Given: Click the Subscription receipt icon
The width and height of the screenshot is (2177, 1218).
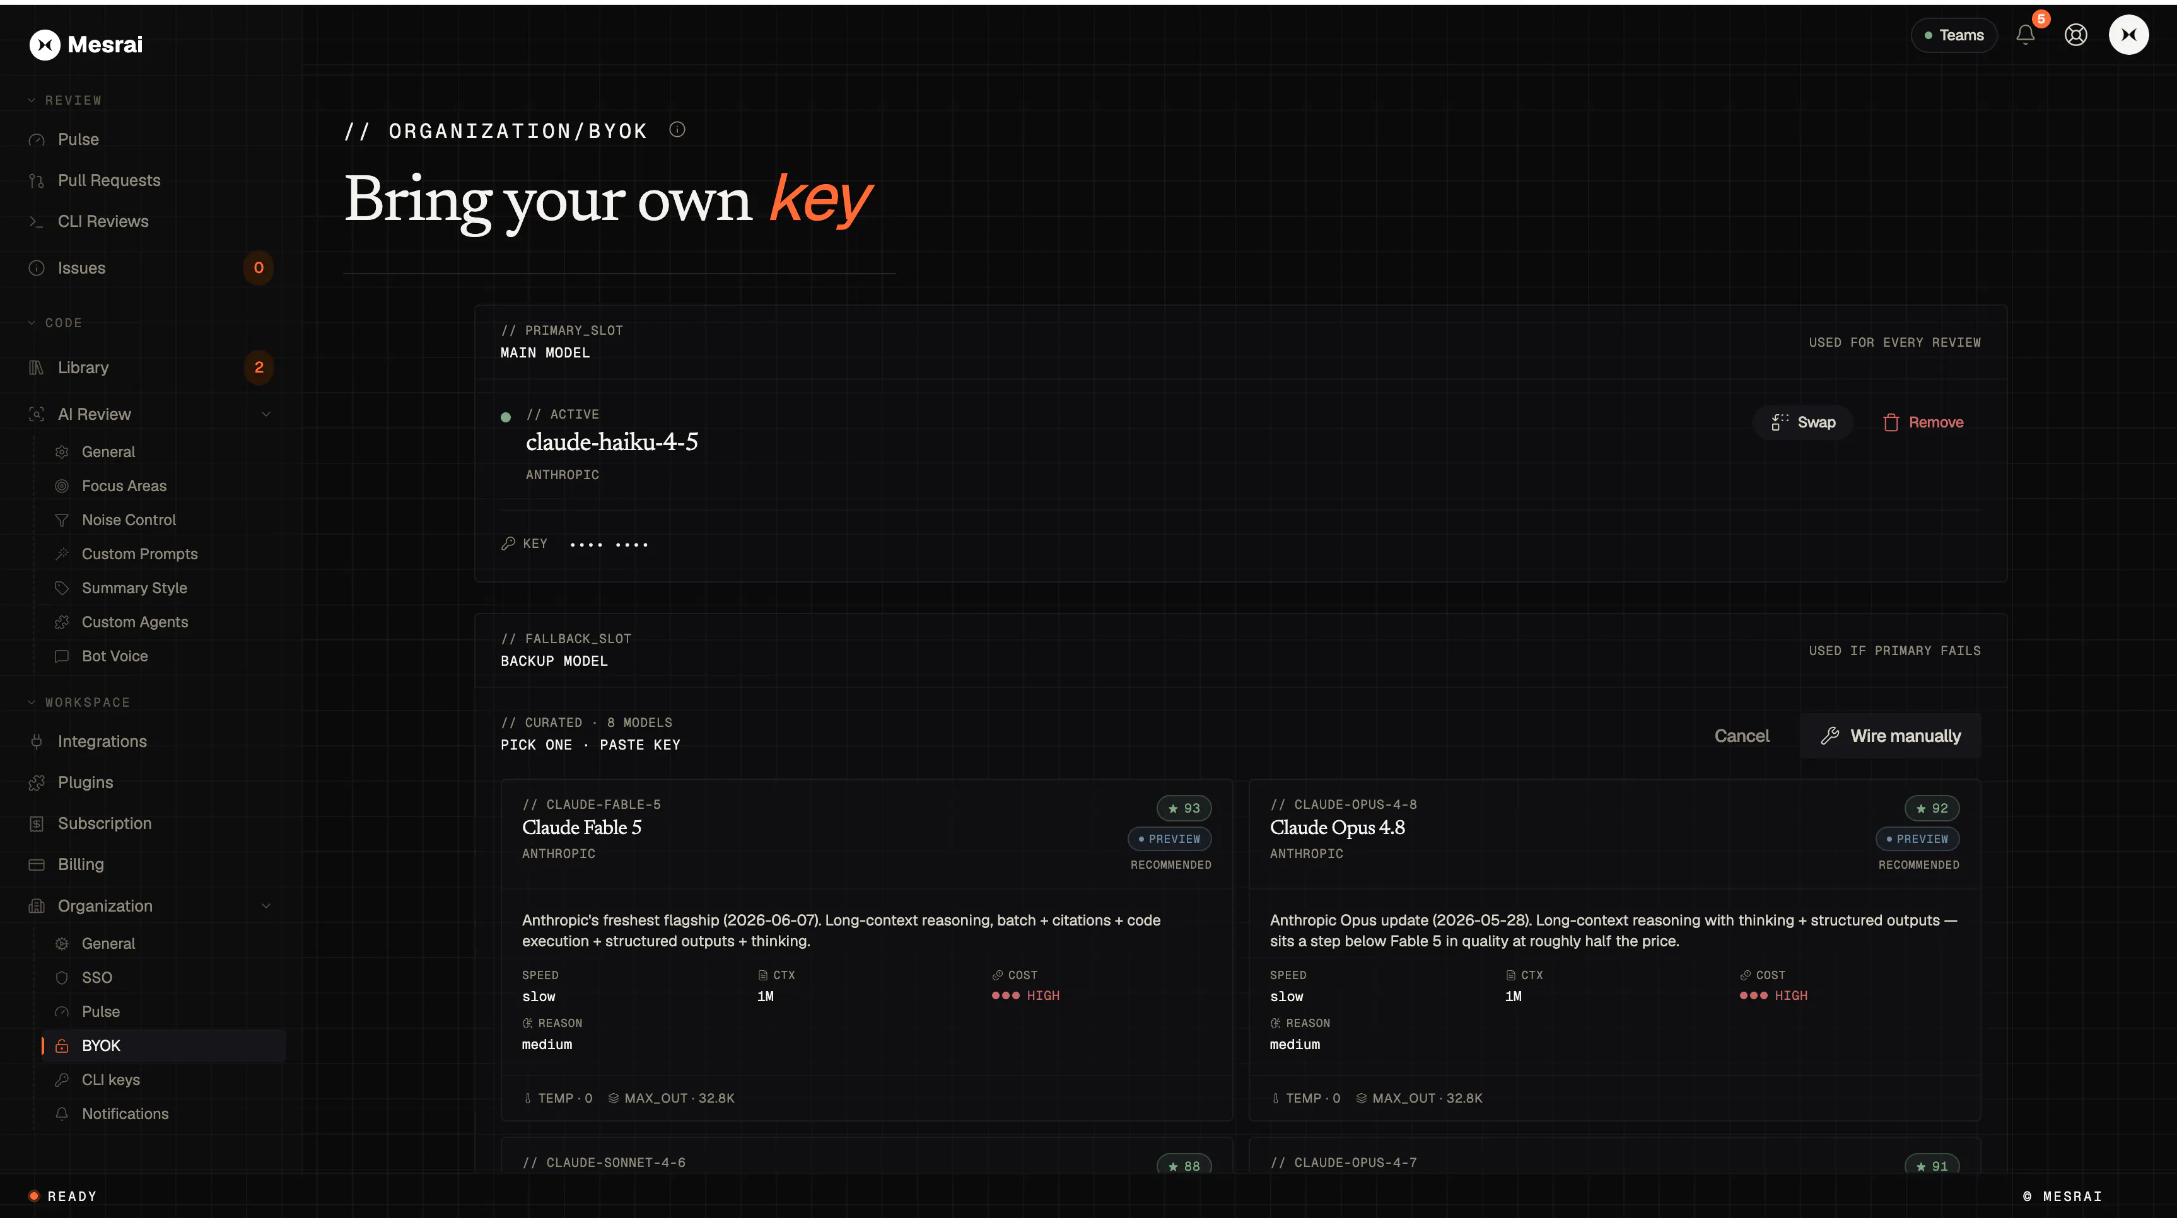Looking at the screenshot, I should coord(37,823).
